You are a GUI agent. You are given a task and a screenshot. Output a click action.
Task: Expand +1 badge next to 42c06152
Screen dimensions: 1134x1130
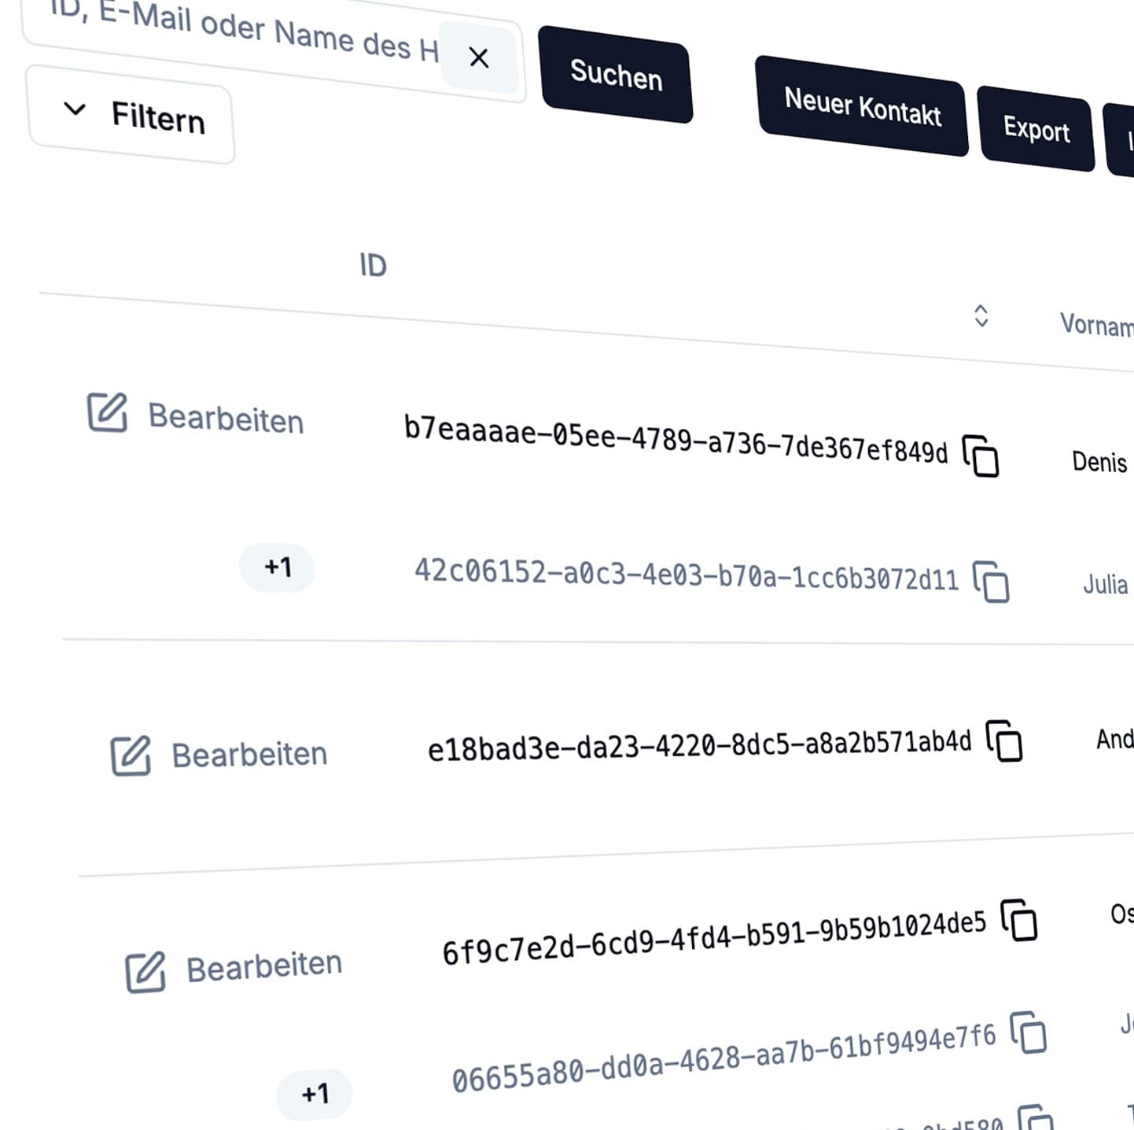[277, 567]
